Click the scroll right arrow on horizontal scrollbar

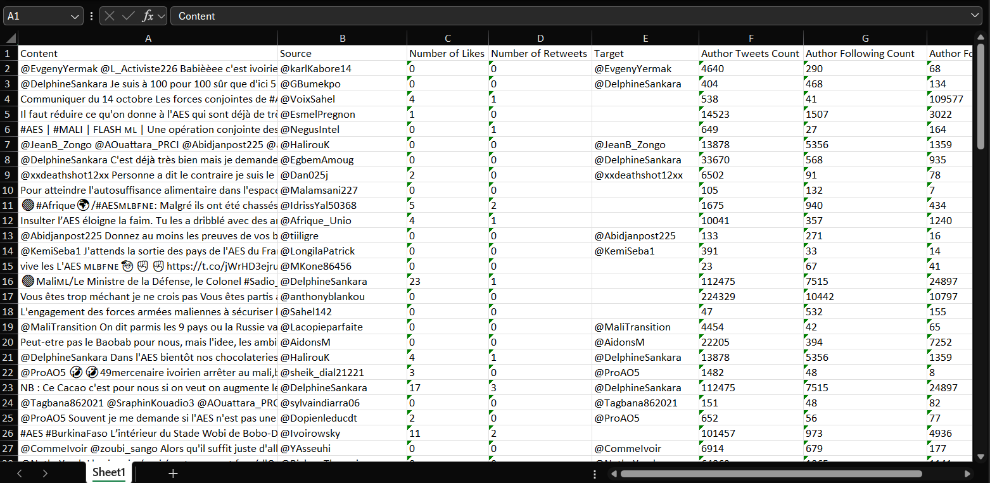(967, 474)
